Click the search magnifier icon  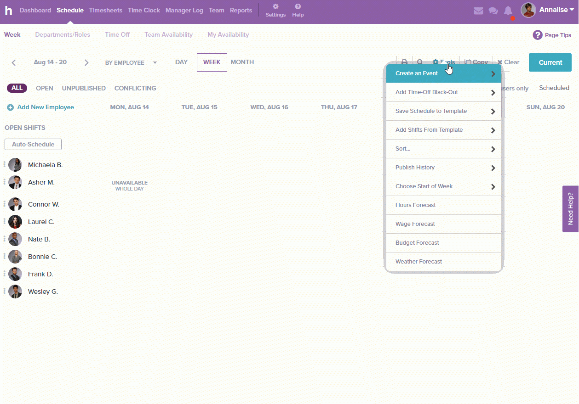point(420,62)
